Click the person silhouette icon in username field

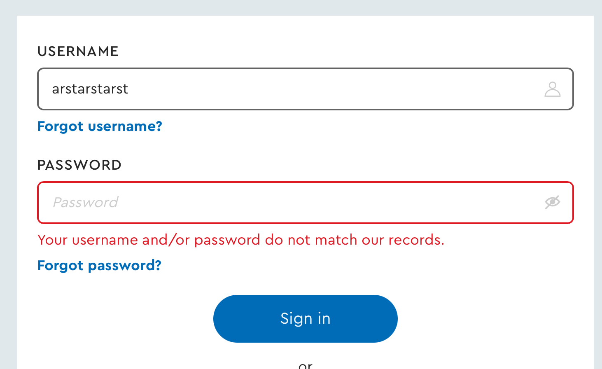(x=552, y=89)
